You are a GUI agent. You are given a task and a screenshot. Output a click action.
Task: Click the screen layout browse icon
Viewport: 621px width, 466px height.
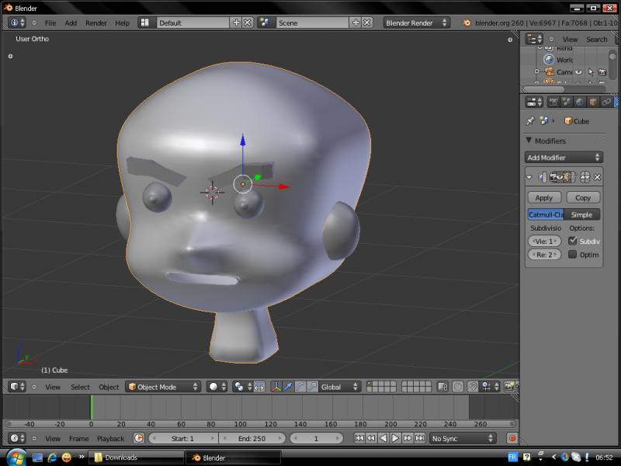pos(145,23)
